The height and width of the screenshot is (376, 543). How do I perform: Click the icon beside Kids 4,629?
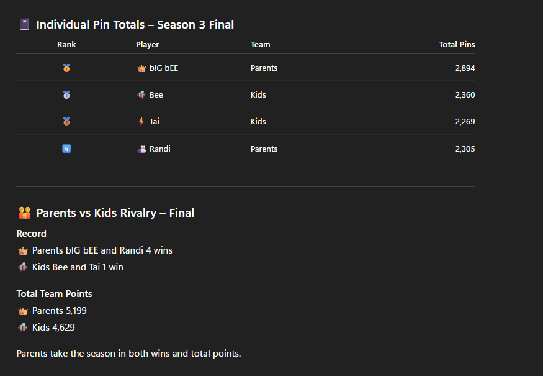tap(23, 328)
